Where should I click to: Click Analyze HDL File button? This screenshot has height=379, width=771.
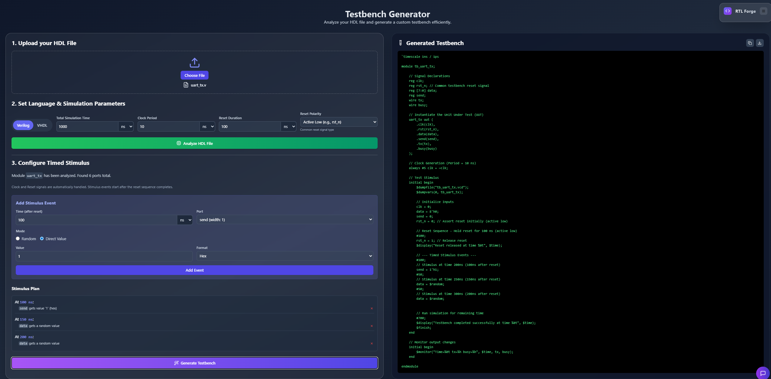(195, 143)
